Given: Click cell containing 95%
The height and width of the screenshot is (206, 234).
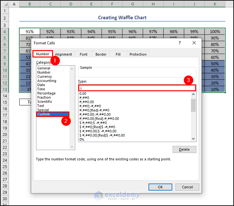Looking at the screenshot, I should tap(112, 31).
